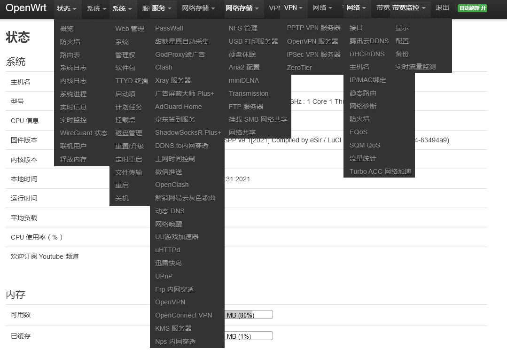Open 网络唤醒 wake-on-LAN entry
The height and width of the screenshot is (357, 507).
[169, 224]
